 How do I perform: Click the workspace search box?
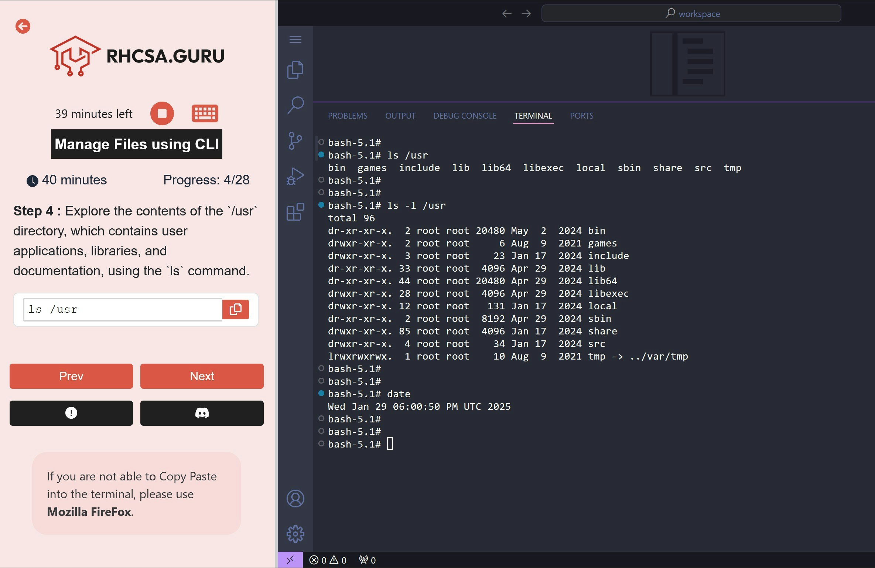691,14
